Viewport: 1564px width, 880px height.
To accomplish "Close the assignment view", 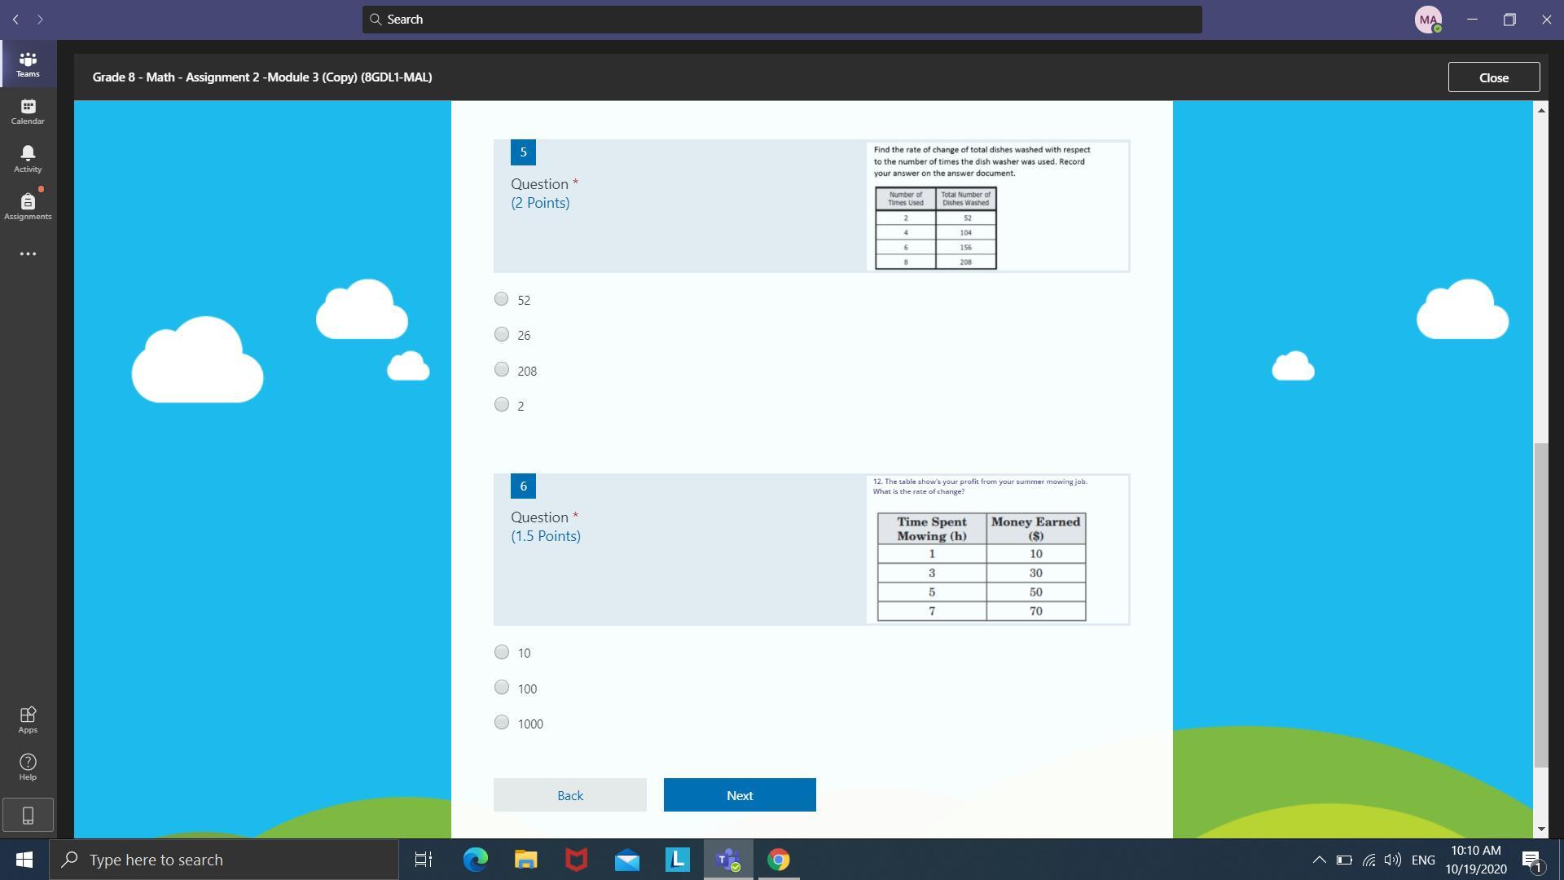I will pyautogui.click(x=1493, y=77).
